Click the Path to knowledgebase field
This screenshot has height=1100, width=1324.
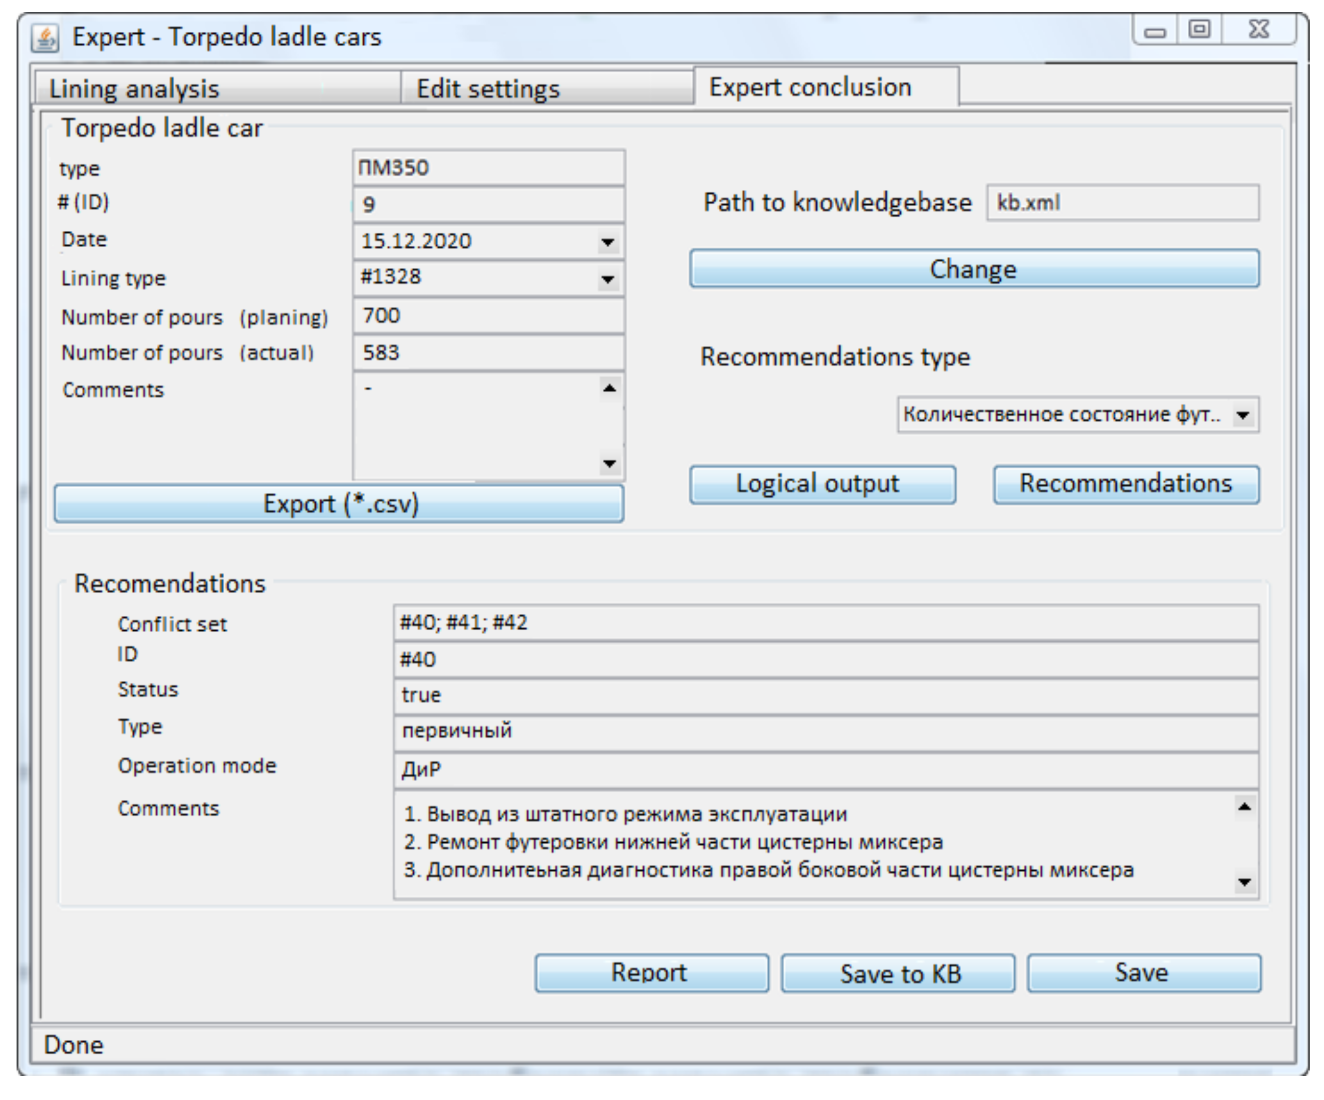point(1122,203)
